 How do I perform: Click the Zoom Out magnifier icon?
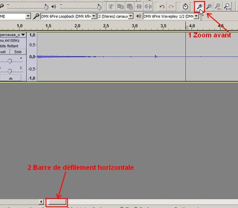pyautogui.click(x=209, y=7)
